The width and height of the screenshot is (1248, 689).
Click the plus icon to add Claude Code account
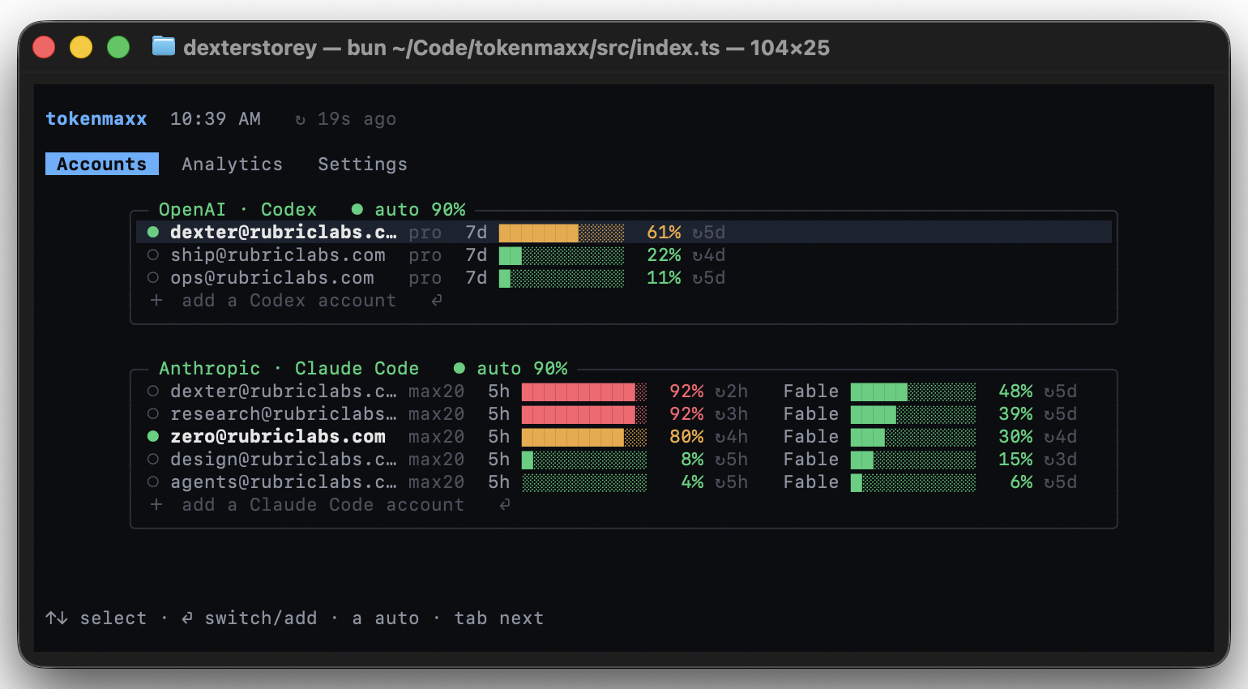pyautogui.click(x=156, y=505)
